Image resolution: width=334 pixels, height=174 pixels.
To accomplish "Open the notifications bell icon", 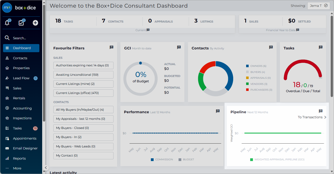I will (7, 23).
